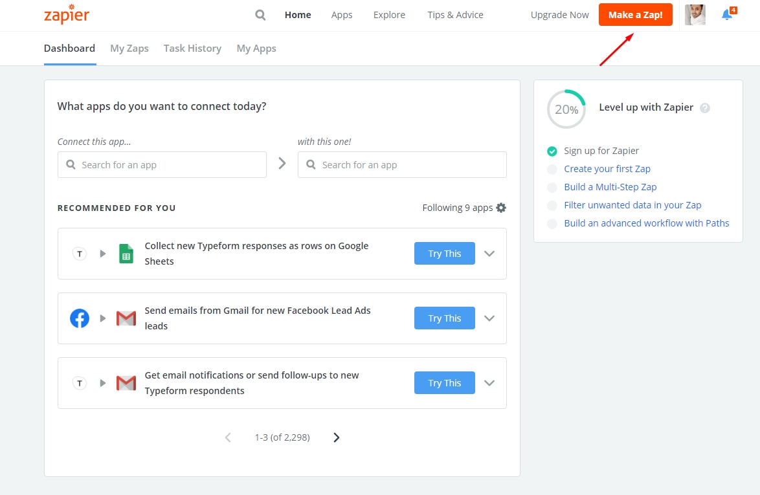Click the completed Sign up for Zapier checkmark
This screenshot has height=495, width=760.
[552, 151]
